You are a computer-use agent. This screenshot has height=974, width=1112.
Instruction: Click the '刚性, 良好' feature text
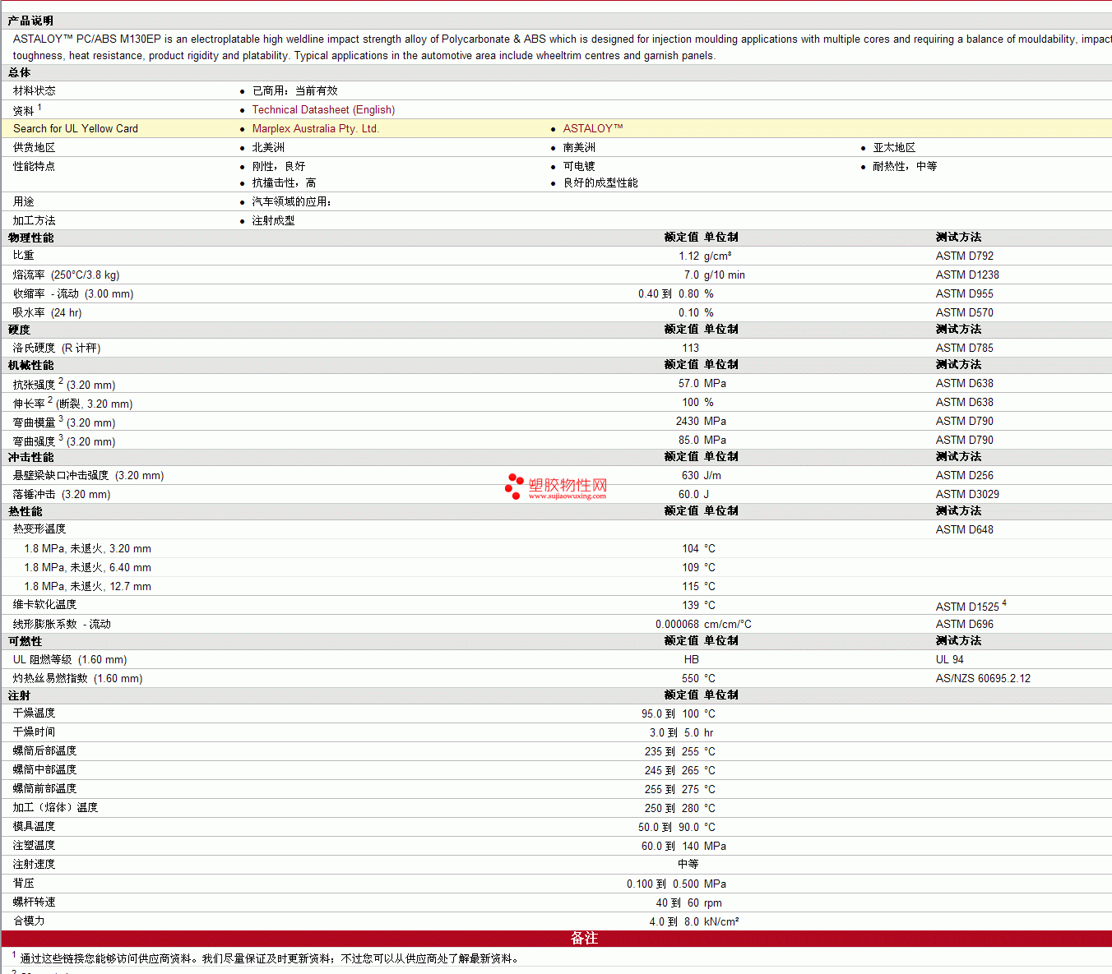[x=279, y=166]
